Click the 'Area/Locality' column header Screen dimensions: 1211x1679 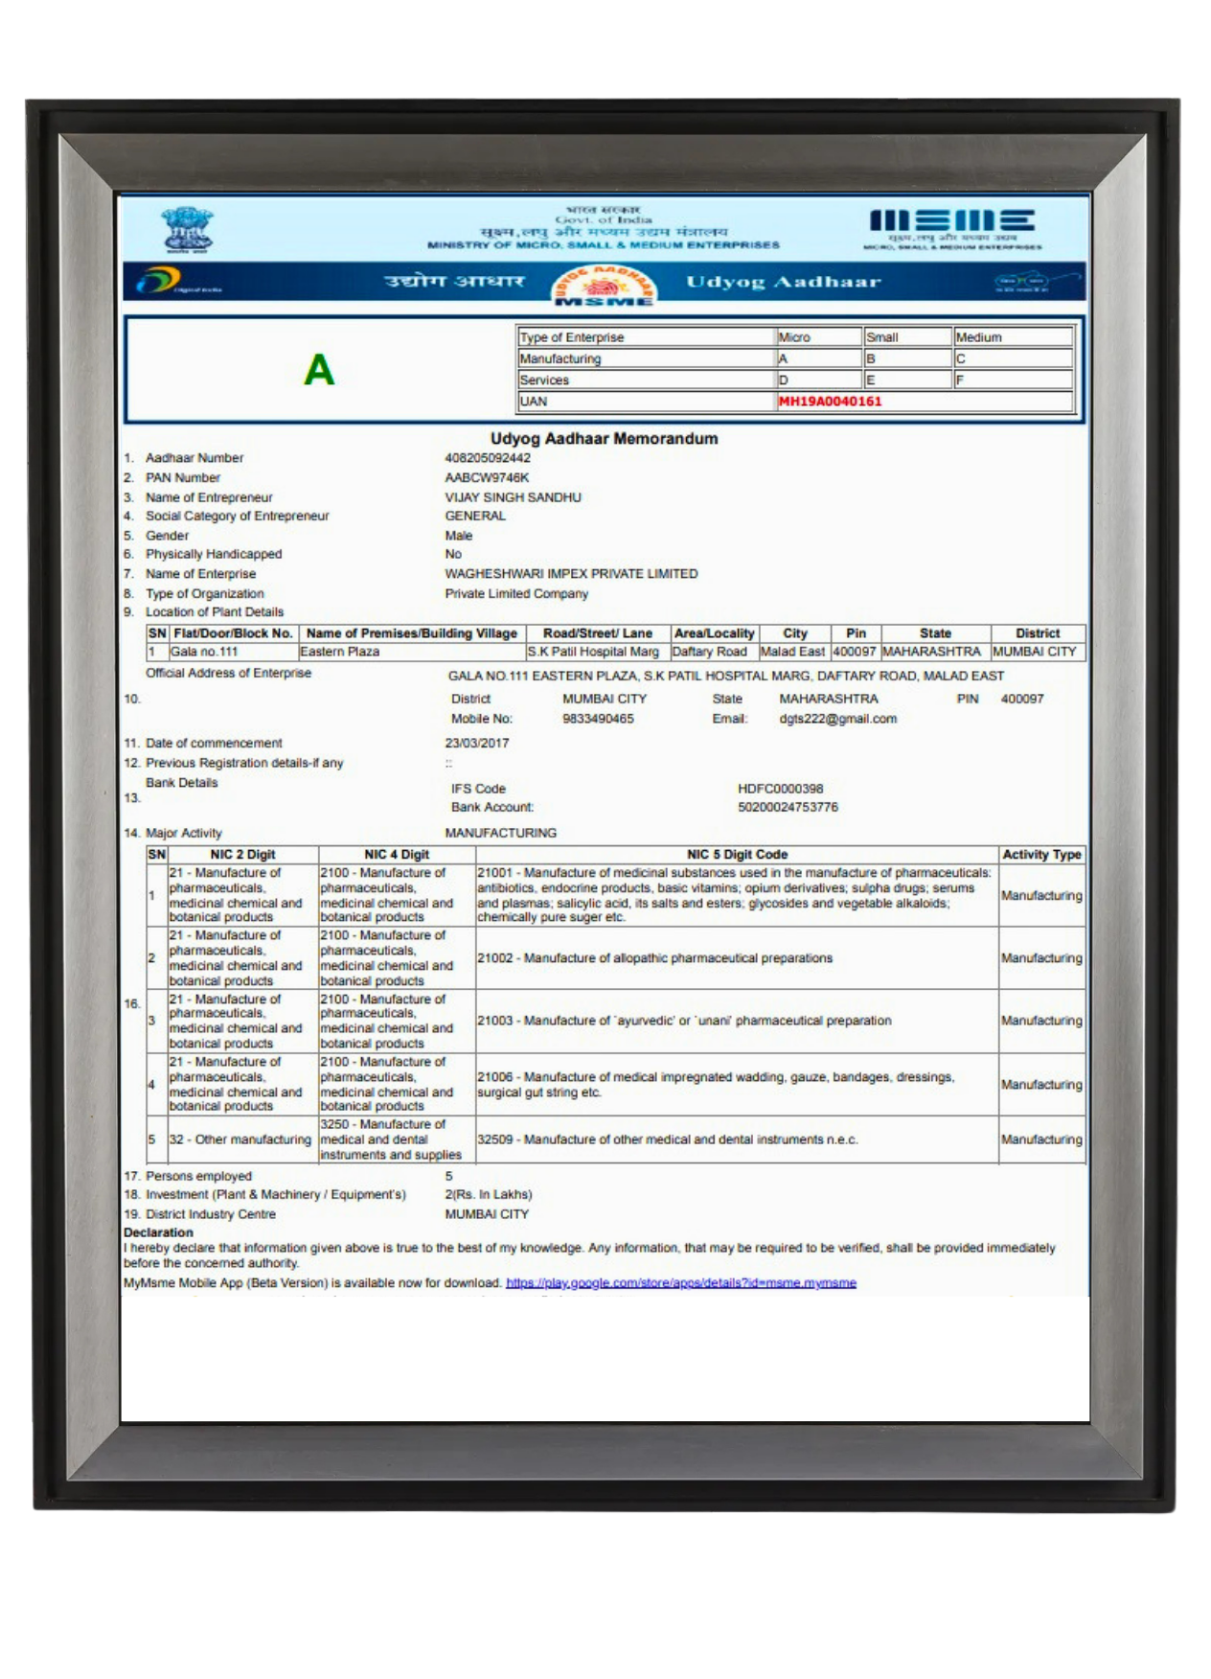(714, 633)
